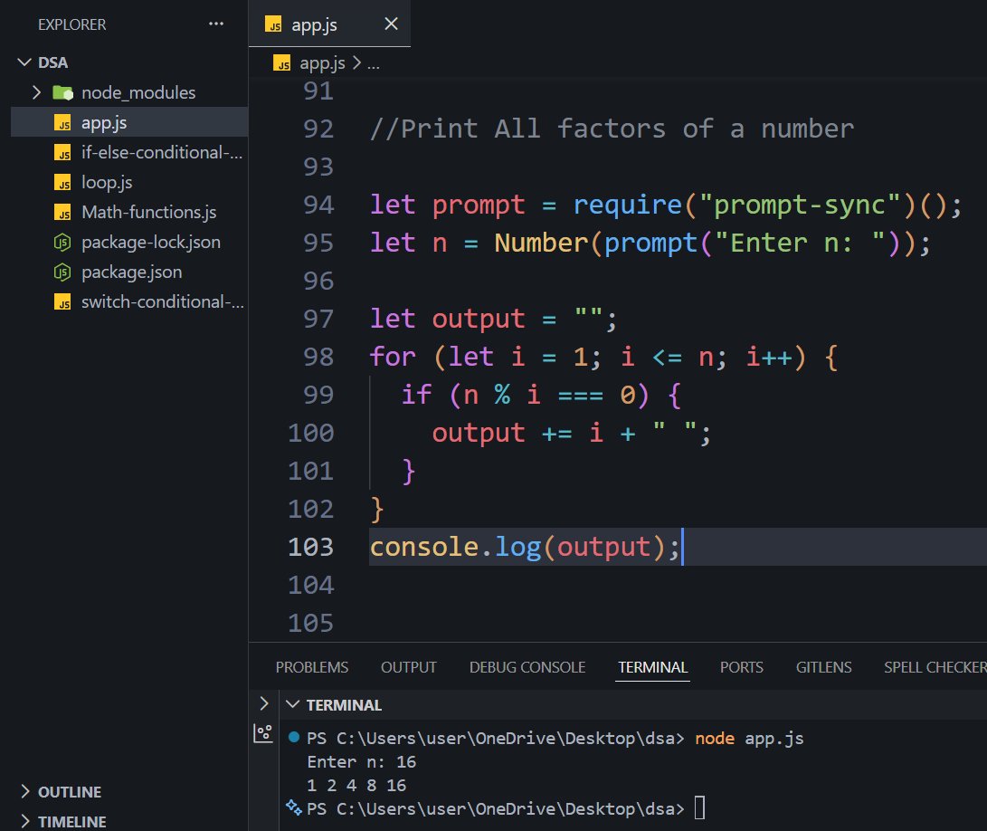Click 'console' on line 103

point(424,547)
